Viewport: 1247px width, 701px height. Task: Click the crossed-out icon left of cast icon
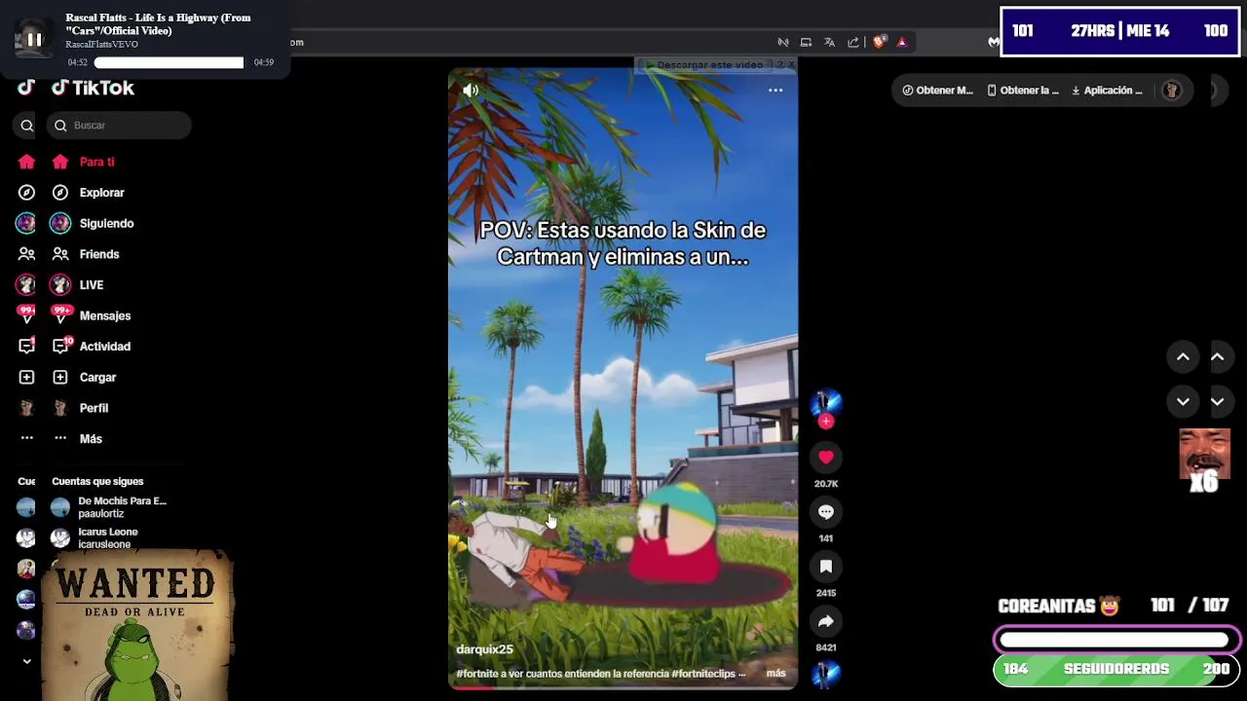(x=782, y=42)
